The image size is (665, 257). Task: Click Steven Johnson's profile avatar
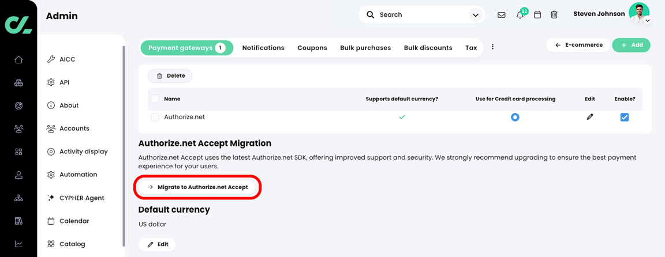point(638,13)
